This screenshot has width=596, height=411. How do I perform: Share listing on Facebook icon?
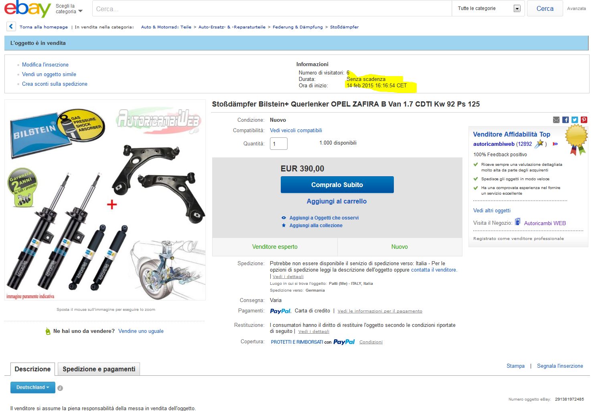pyautogui.click(x=566, y=120)
